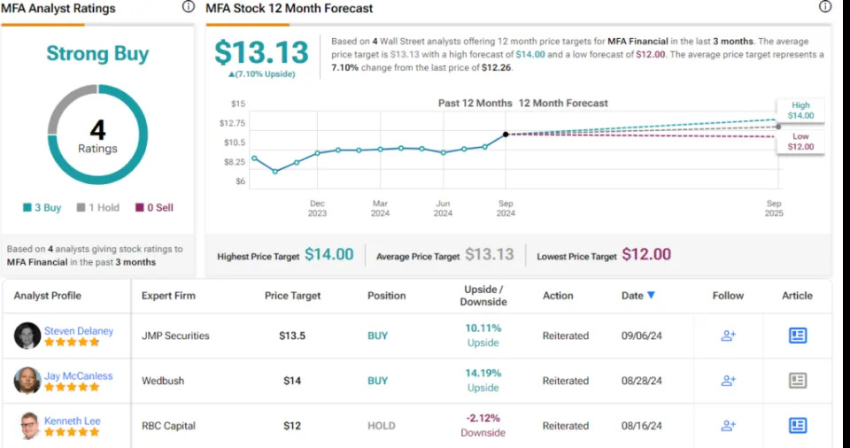Click the info icon beside MFA Analyst Ratings

[x=188, y=6]
